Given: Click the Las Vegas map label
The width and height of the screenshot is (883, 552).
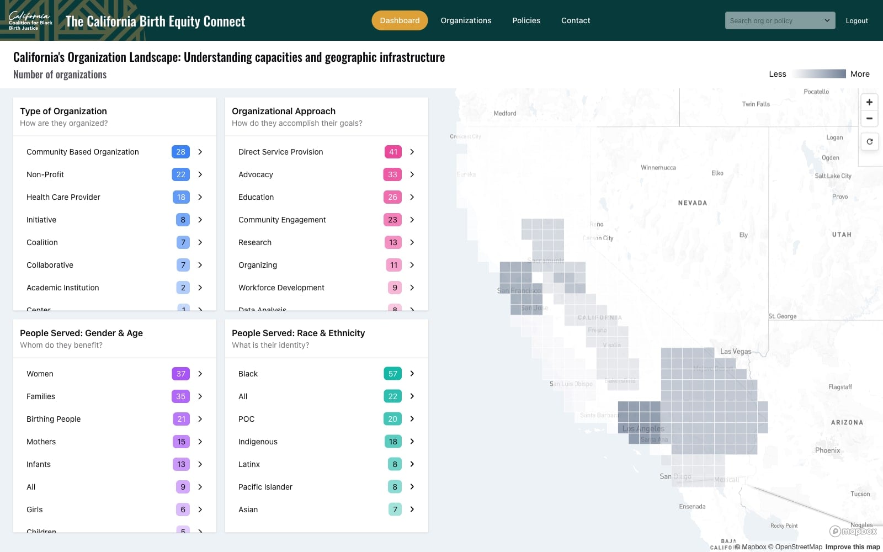Looking at the screenshot, I should [x=736, y=352].
